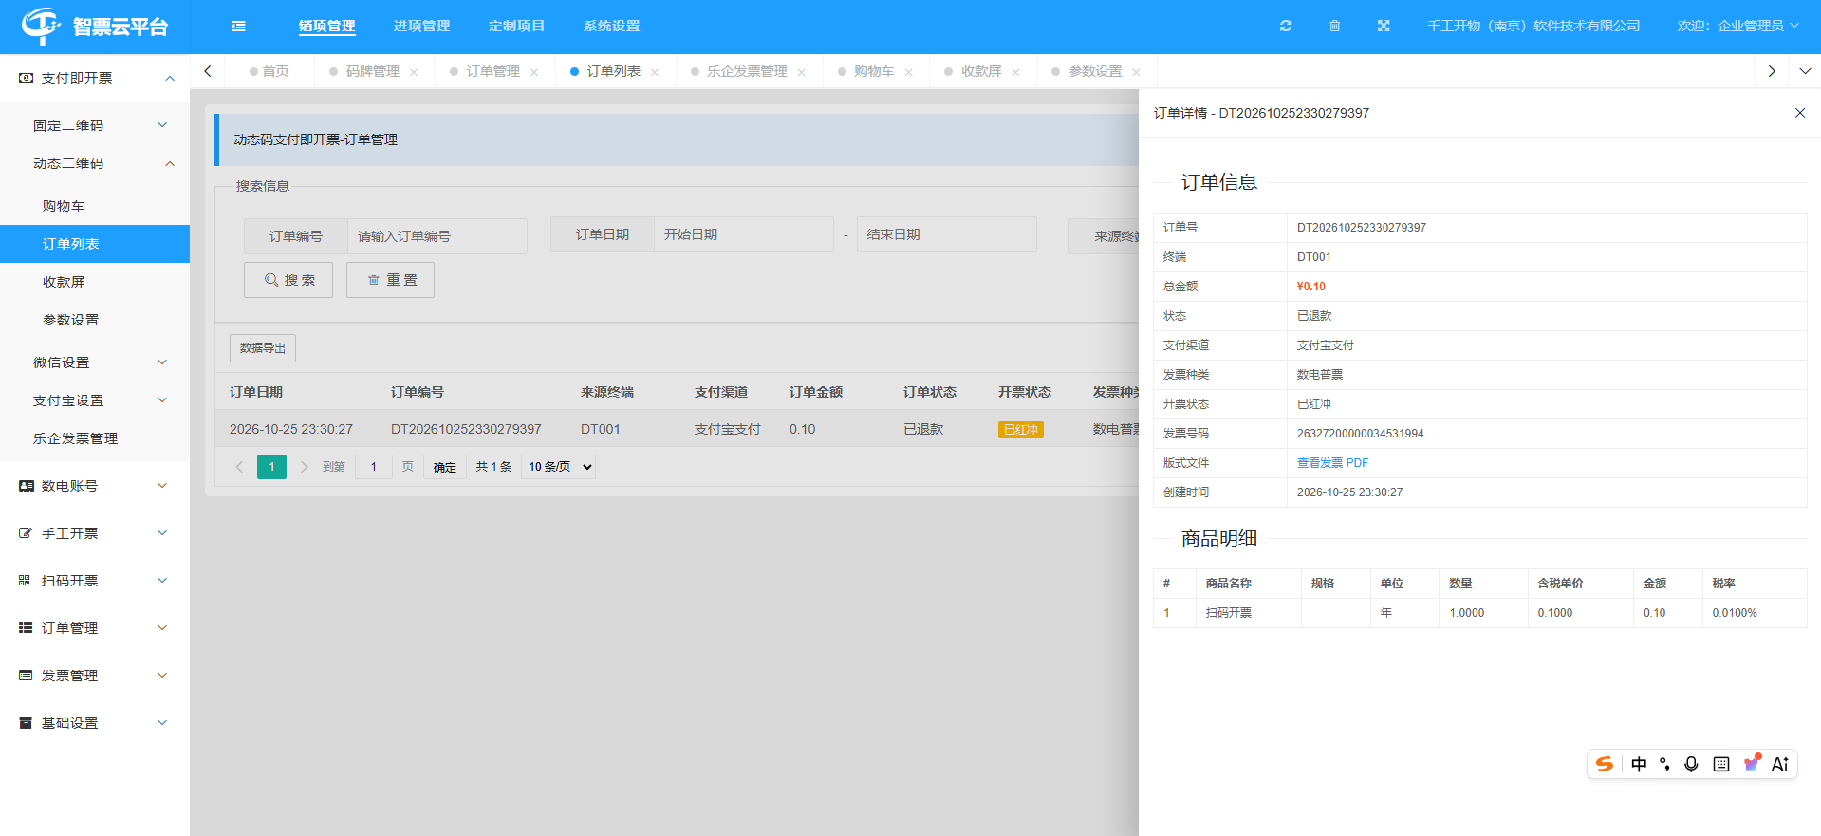The height and width of the screenshot is (836, 1821).
Task: Open the input method soft keyboard icon
Action: pos(1721,764)
